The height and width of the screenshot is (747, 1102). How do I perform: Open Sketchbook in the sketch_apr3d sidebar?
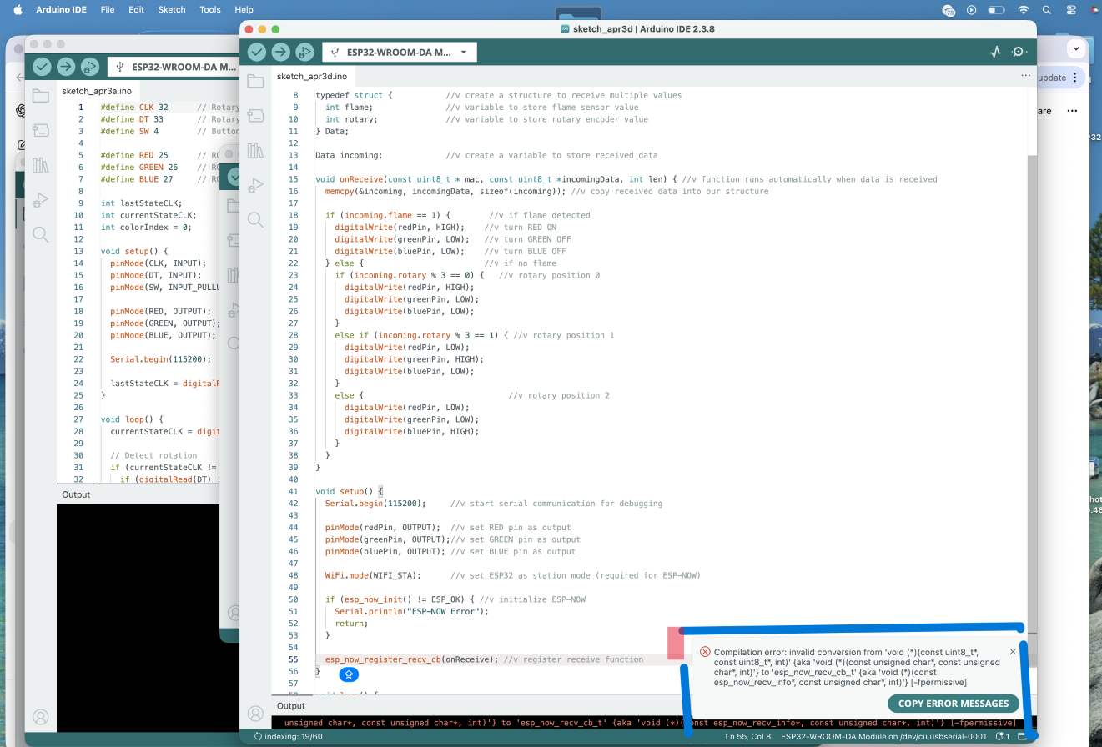point(255,81)
